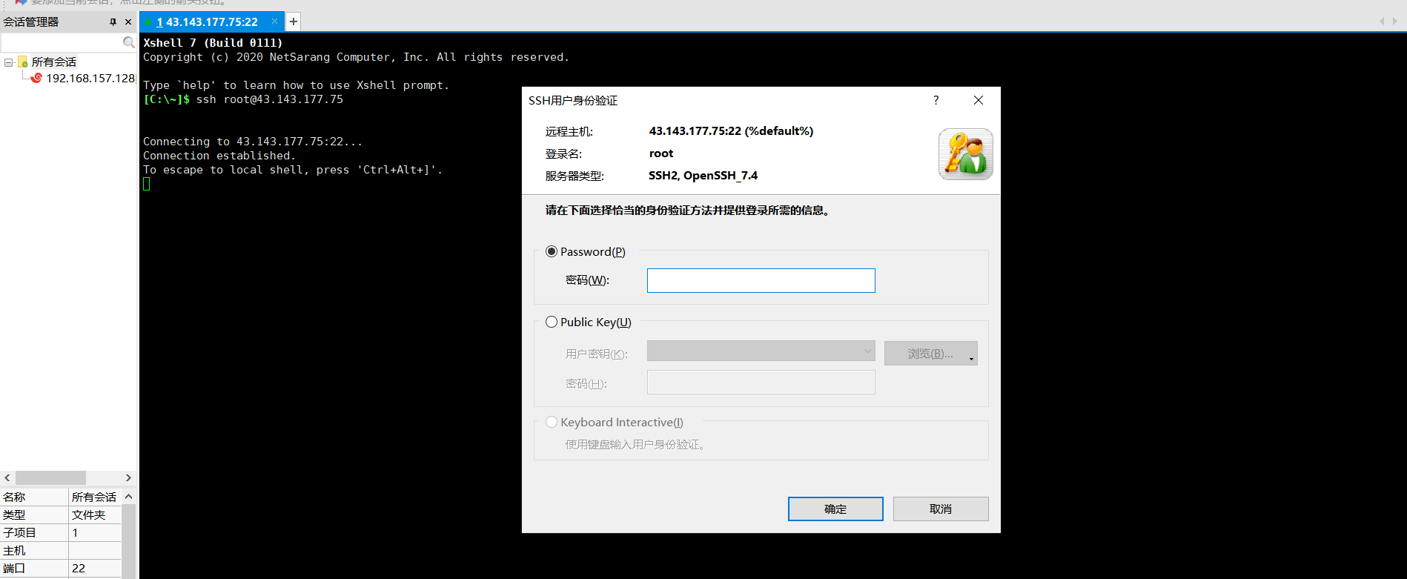Image resolution: width=1407 pixels, height=579 pixels.
Task: Select Public Key authentication method
Action: tap(552, 322)
